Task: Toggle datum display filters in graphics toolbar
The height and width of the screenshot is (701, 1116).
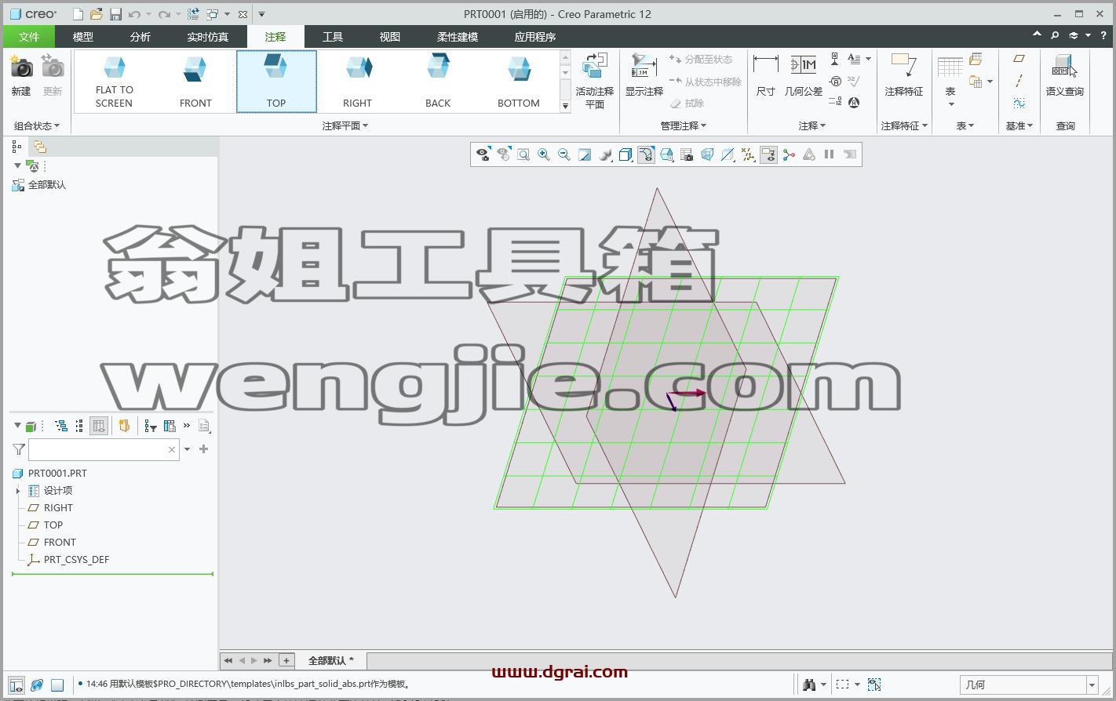Action: point(748,155)
